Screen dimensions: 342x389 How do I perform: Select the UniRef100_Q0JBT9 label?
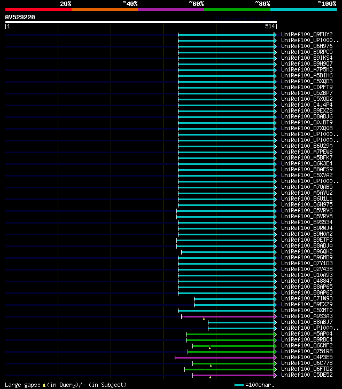pyautogui.click(x=307, y=122)
